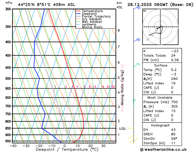Click the yellow wind barb at 850 hPa

pyautogui.click(x=131, y=128)
